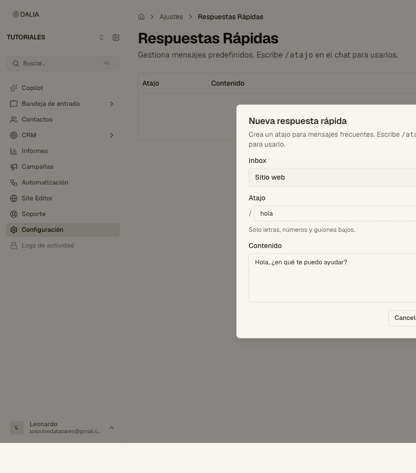Click the Copilot sparkle icon
The image size is (416, 473).
pos(14,88)
